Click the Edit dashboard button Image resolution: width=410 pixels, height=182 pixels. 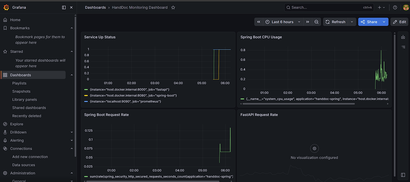[399, 22]
